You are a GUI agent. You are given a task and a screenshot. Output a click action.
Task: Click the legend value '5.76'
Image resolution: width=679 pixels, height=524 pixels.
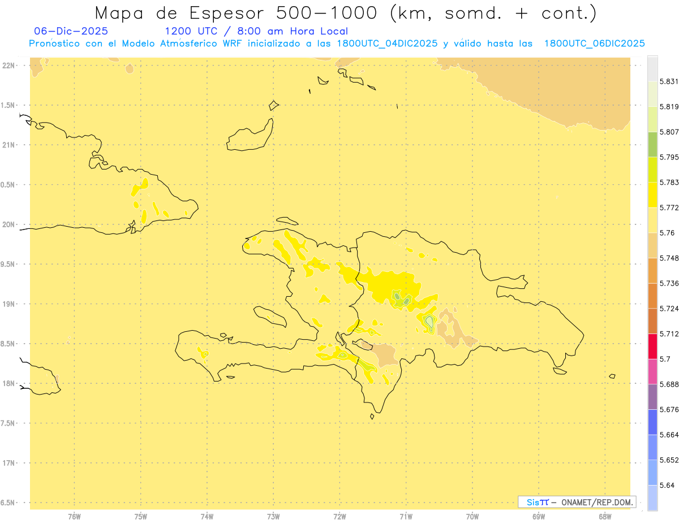click(x=667, y=233)
